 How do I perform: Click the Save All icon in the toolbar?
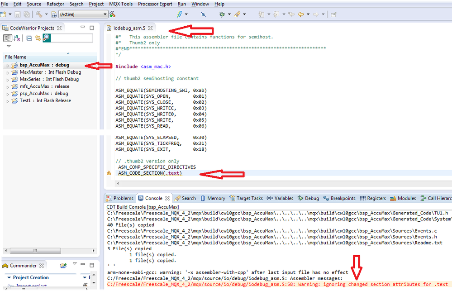(x=27, y=14)
